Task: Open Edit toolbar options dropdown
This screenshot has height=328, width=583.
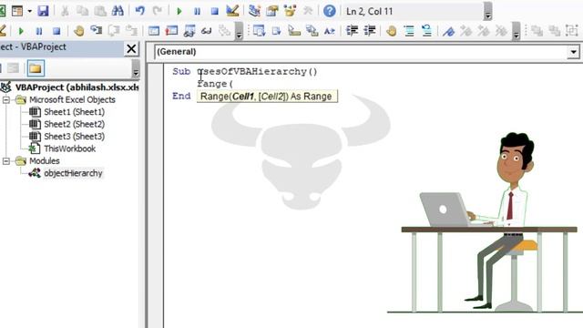Action: click(517, 31)
